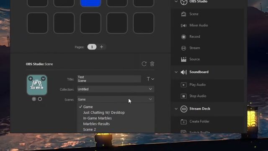This screenshot has height=151, width=268.
Task: Select the last key in bottom row
Action: [x=143, y=23]
